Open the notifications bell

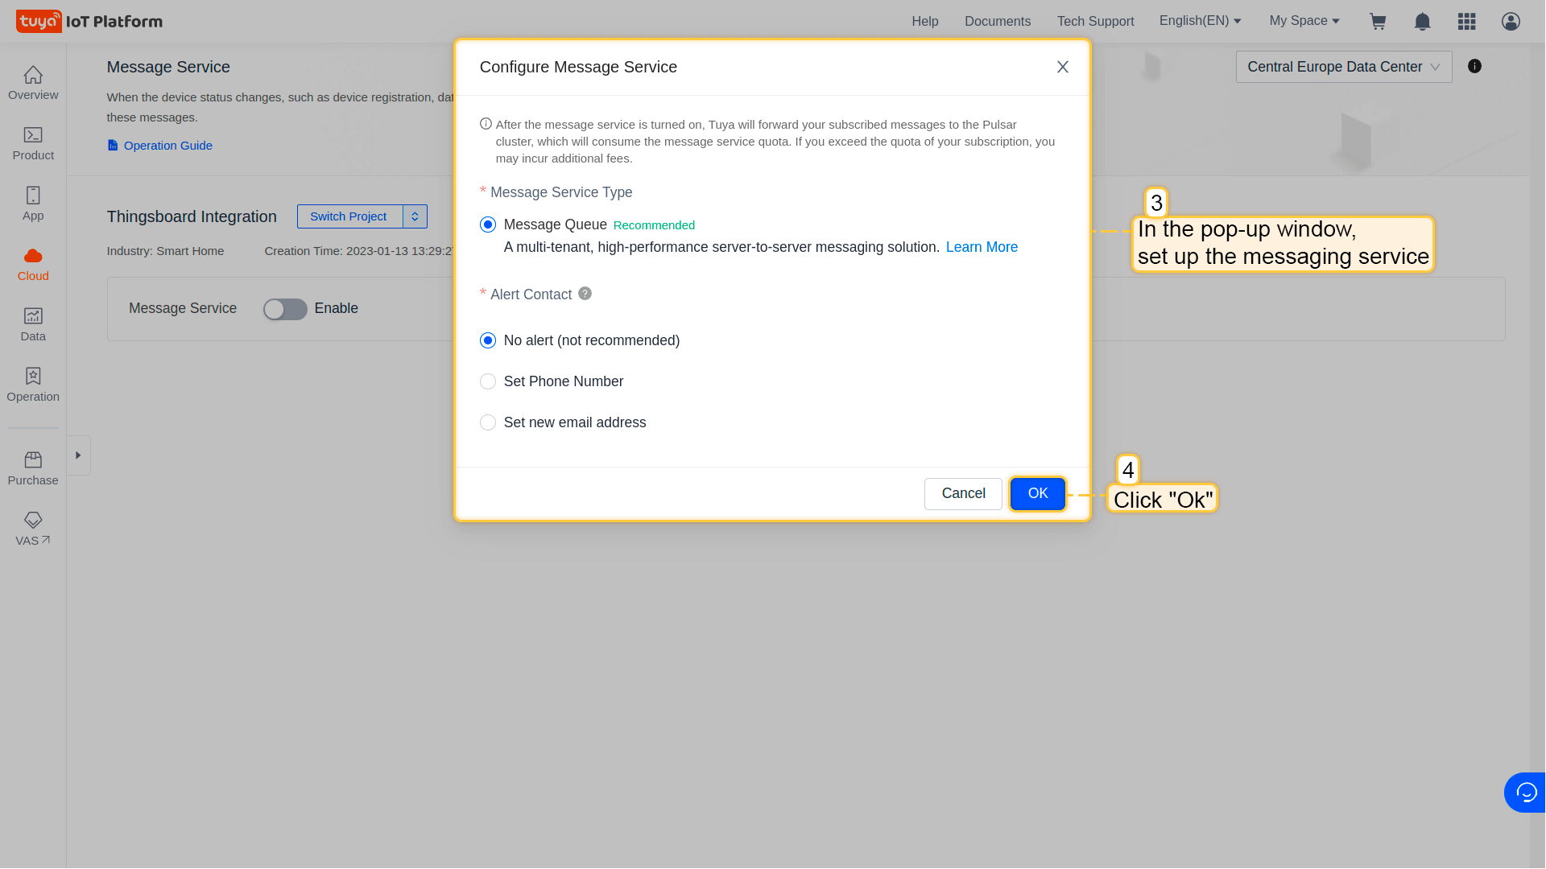pyautogui.click(x=1423, y=22)
